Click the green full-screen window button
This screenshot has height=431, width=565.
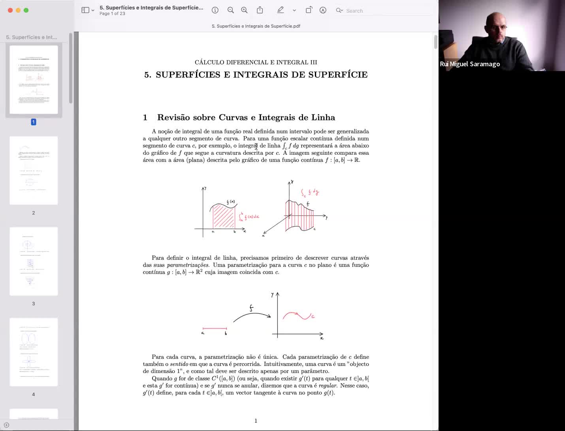pyautogui.click(x=26, y=10)
